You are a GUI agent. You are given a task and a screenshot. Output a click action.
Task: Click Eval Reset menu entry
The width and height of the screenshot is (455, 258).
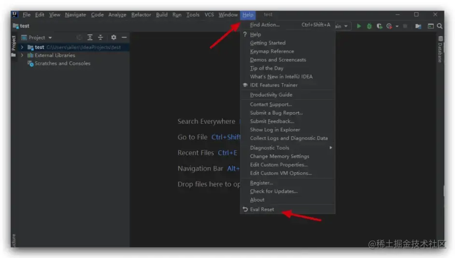pos(287,209)
